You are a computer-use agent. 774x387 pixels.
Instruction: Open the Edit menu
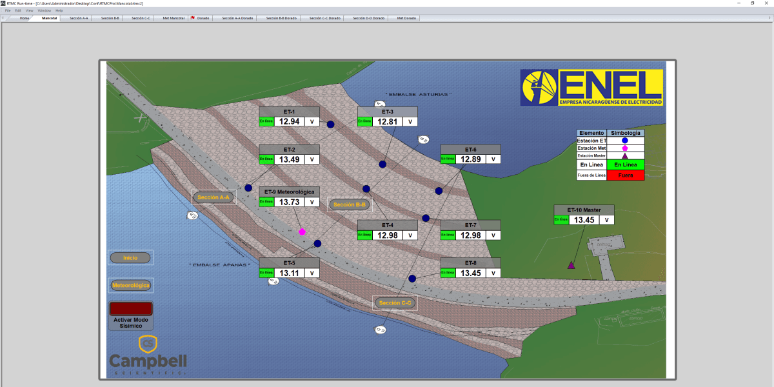pyautogui.click(x=18, y=11)
